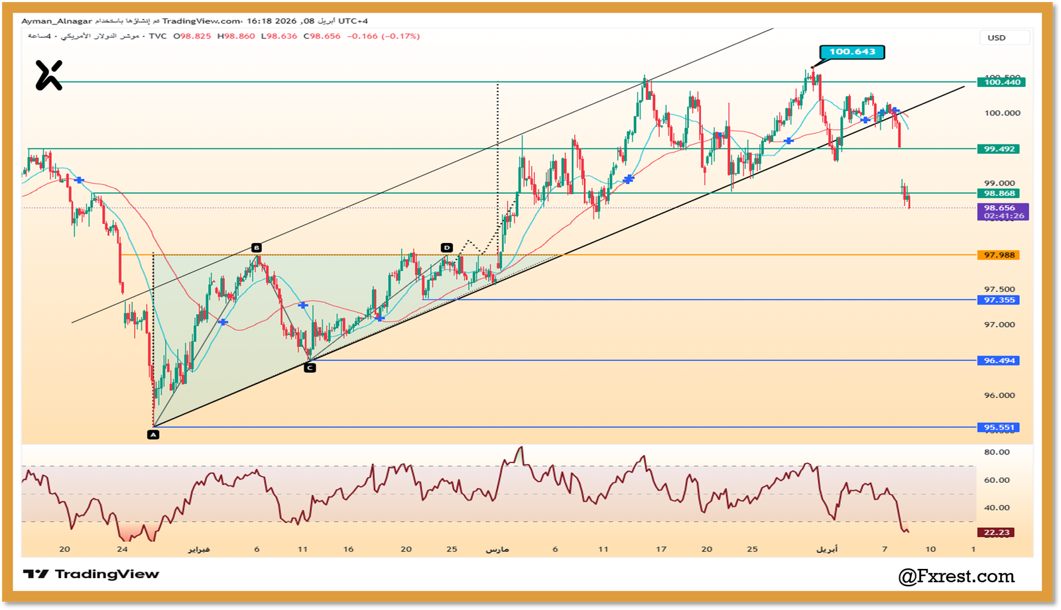Select the point C marker label
Viewport: 1061px width, 610px height.
(x=310, y=368)
